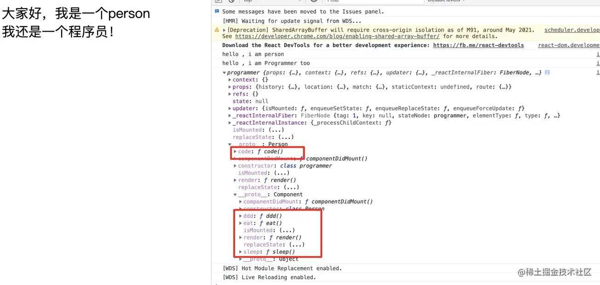Image resolution: width=600 pixels, height=285 pixels.
Task: Click 'hello , i am Programmer too' log line
Action: point(266,63)
